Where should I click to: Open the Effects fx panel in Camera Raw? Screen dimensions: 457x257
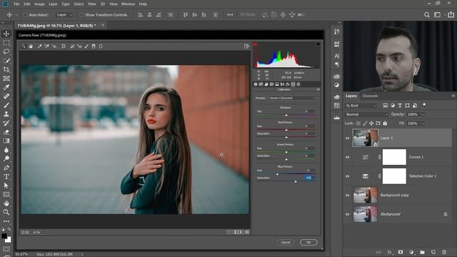(288, 84)
